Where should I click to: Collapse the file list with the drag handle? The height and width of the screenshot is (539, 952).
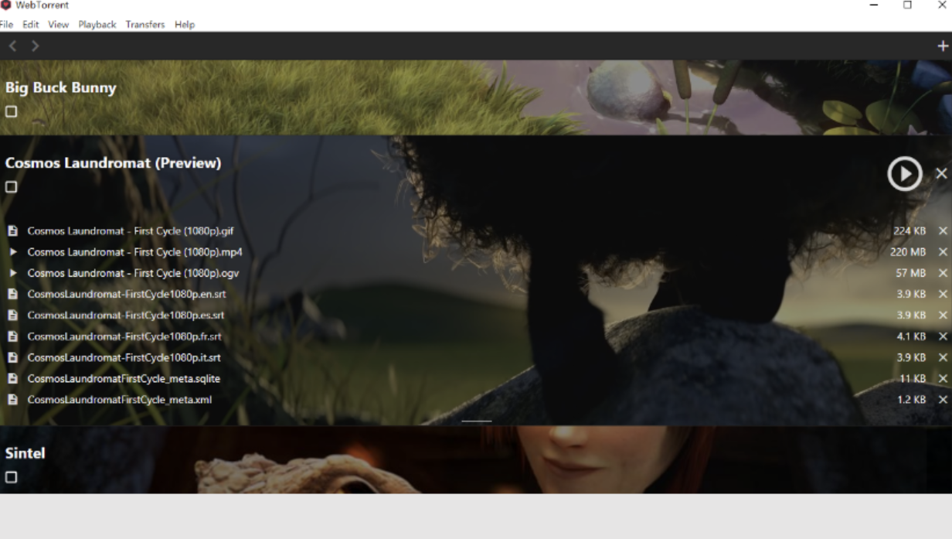point(477,420)
